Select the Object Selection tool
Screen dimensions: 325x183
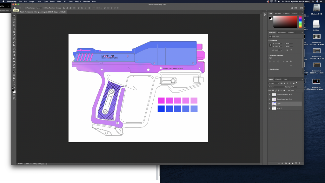coord(14,25)
